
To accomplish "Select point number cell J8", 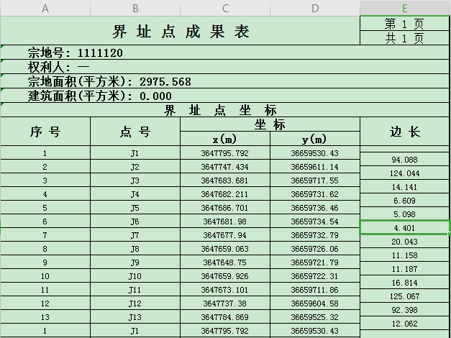I will coord(135,249).
